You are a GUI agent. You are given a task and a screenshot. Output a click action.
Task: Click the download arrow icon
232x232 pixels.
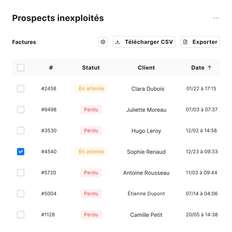[118, 42]
